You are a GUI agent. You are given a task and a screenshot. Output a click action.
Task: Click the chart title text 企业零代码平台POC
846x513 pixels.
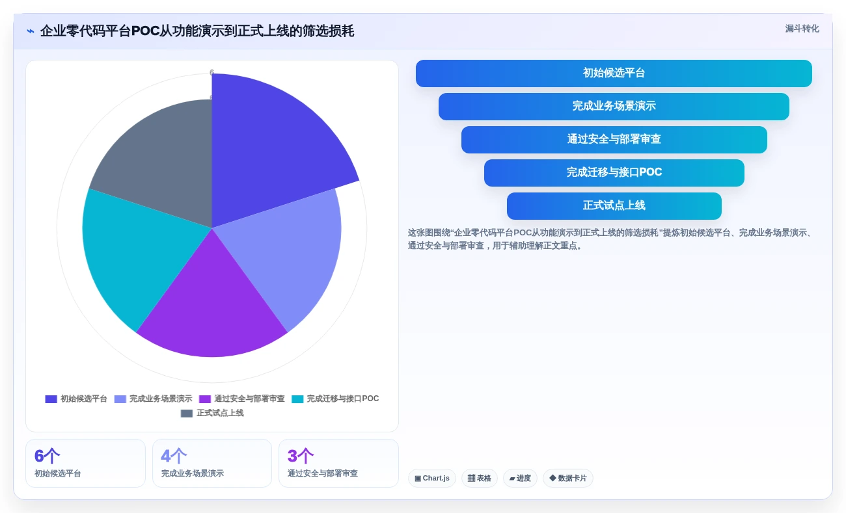pyautogui.click(x=100, y=31)
